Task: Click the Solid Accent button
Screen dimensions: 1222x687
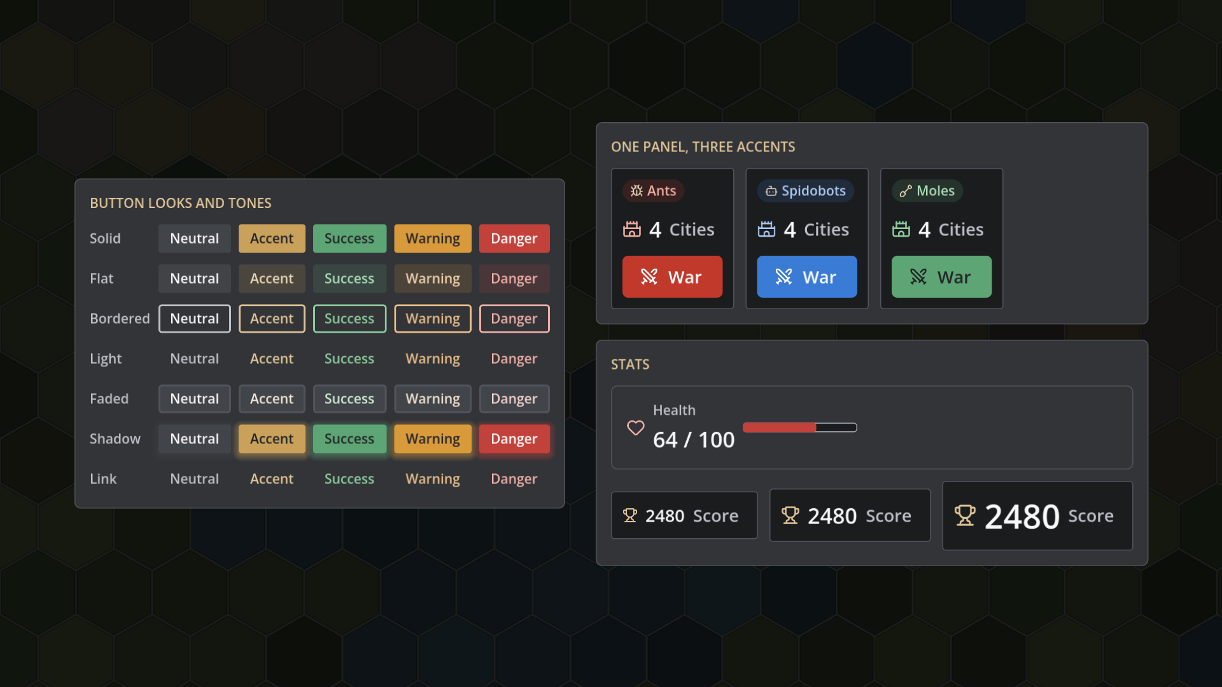Action: click(272, 239)
